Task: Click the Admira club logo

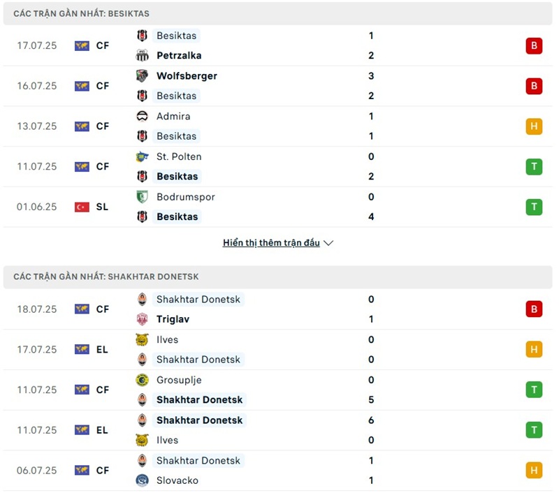Action: [x=143, y=117]
